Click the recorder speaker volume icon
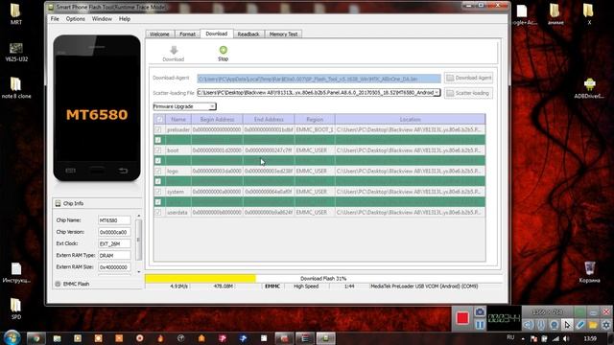 pyautogui.click(x=529, y=325)
